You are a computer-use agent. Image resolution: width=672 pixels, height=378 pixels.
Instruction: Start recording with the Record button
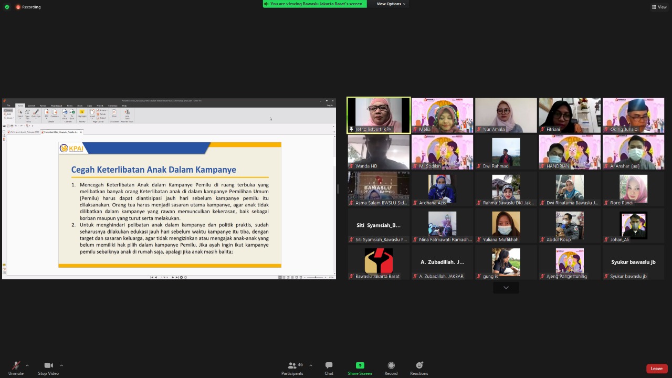pos(391,368)
